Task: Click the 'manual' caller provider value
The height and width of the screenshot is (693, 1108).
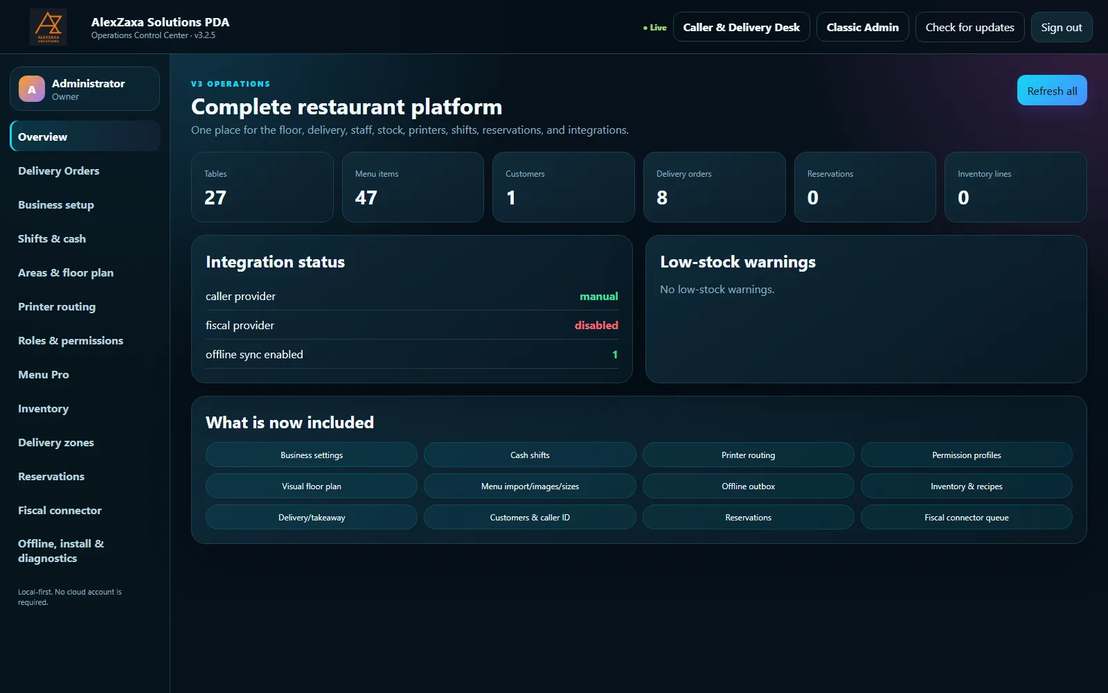Action: (x=599, y=296)
